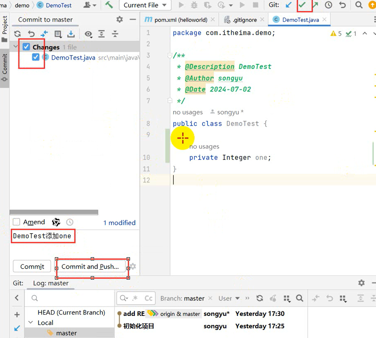Select the Log: master tab
The height and width of the screenshot is (338, 376).
50,283
